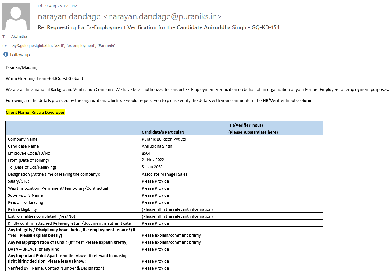This screenshot has width=389, height=275.
Task: Click HR input cell for Employee Code row
Action: click(274, 153)
